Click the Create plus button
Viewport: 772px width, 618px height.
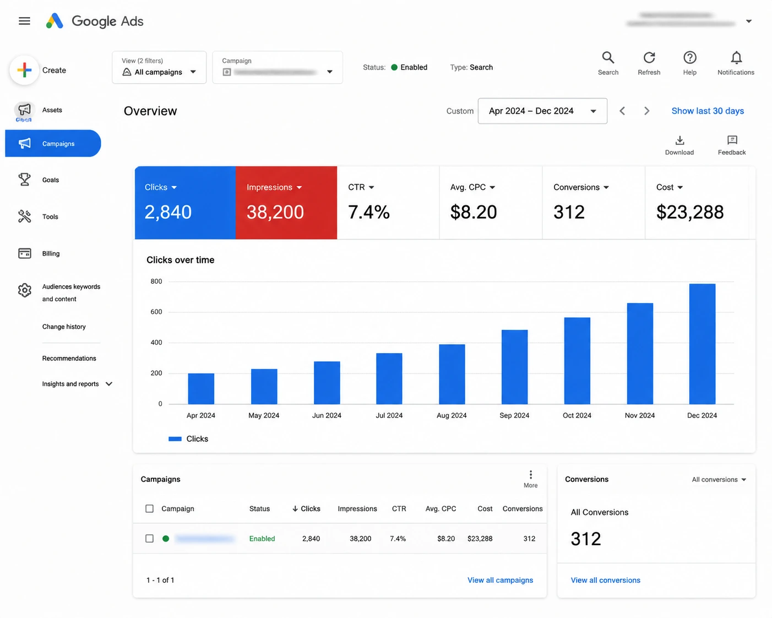tap(24, 70)
